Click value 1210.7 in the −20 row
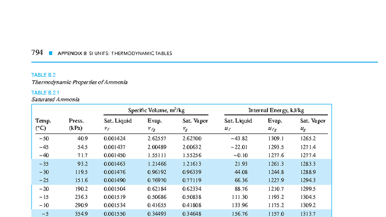Viewport: 386px width, 217px height. [x=276, y=189]
